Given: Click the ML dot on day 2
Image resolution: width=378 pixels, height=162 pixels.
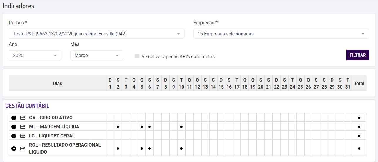Looking at the screenshot, I should 118,127.
